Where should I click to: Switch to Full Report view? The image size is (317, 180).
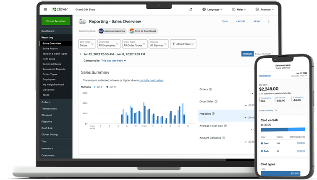(263, 54)
